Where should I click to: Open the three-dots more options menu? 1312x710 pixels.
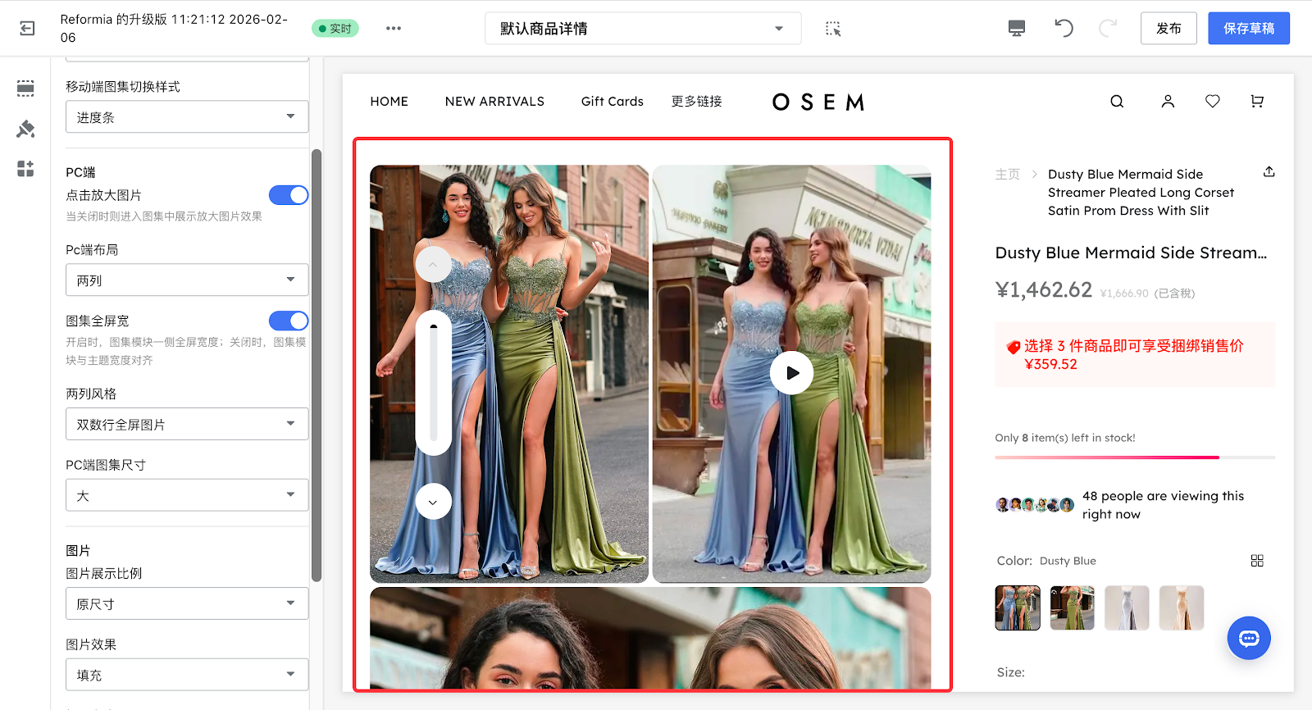(x=394, y=29)
